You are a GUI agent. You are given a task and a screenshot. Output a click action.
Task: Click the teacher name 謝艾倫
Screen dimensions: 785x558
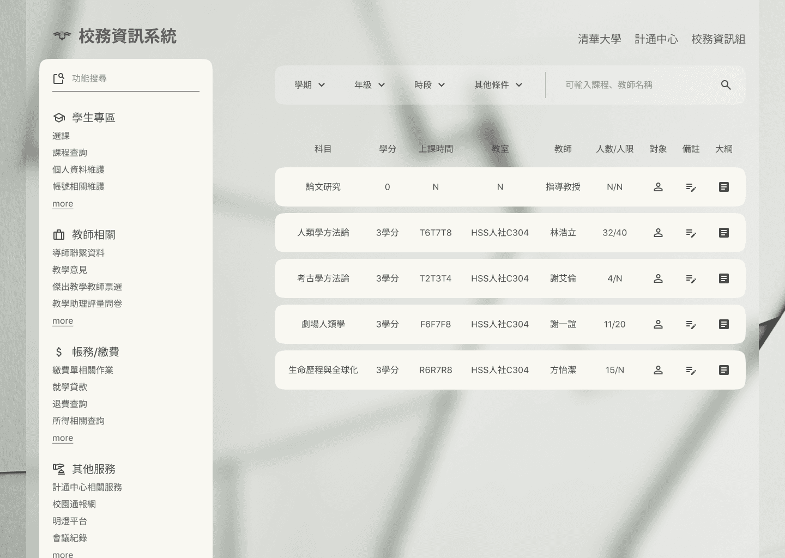(x=563, y=278)
